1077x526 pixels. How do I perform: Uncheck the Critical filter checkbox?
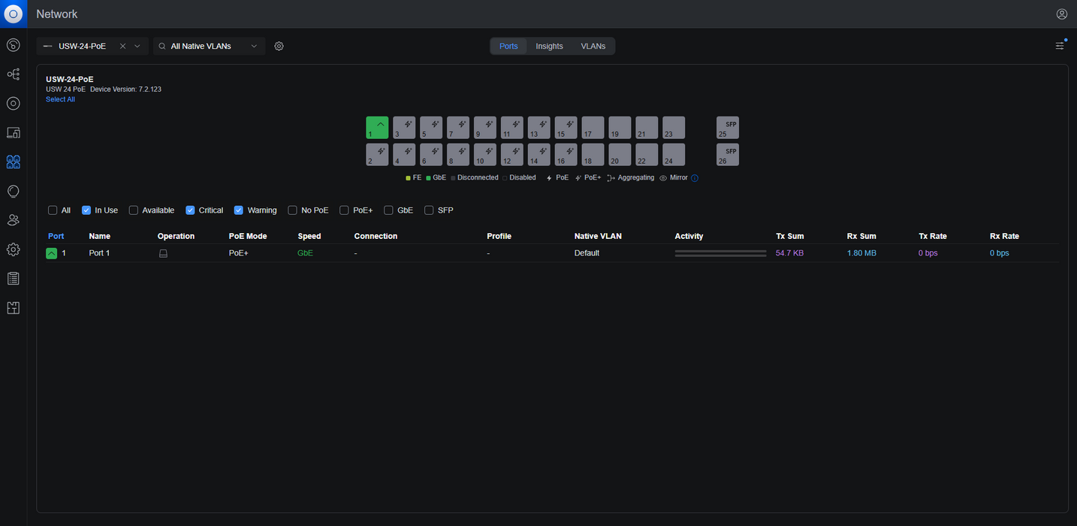190,210
